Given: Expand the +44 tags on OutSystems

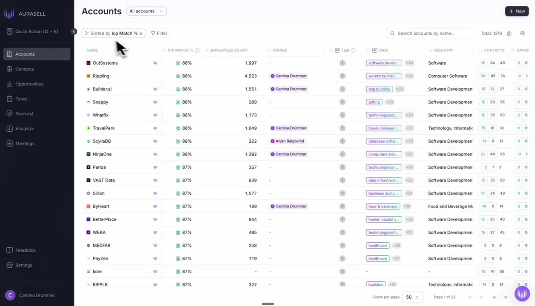Looking at the screenshot, I should tap(409, 63).
